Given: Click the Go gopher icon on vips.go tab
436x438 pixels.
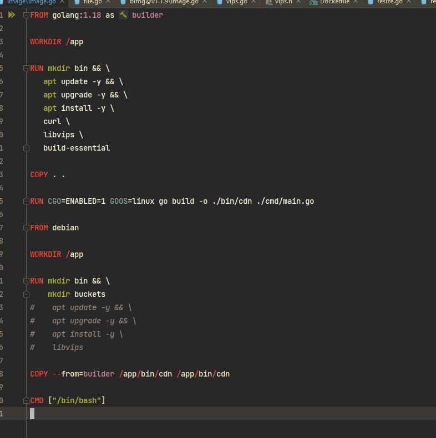Looking at the screenshot, I should pos(220,2).
